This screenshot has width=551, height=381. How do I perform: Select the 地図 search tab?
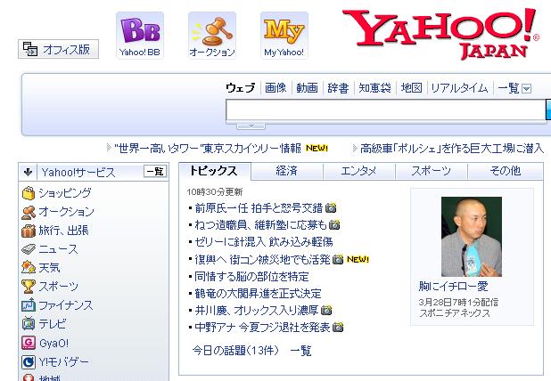(x=412, y=88)
